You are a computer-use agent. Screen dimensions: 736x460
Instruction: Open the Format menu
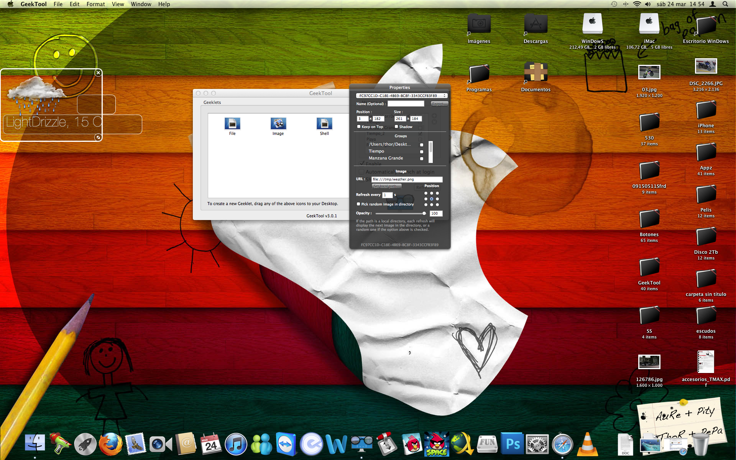point(95,4)
